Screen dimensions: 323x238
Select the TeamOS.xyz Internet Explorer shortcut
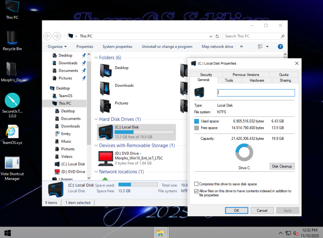(12, 132)
